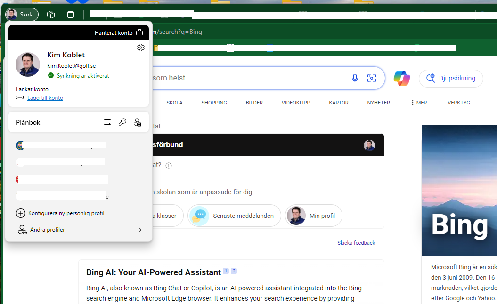Click the VERKTYG tab
497x304 pixels.
[x=459, y=103]
